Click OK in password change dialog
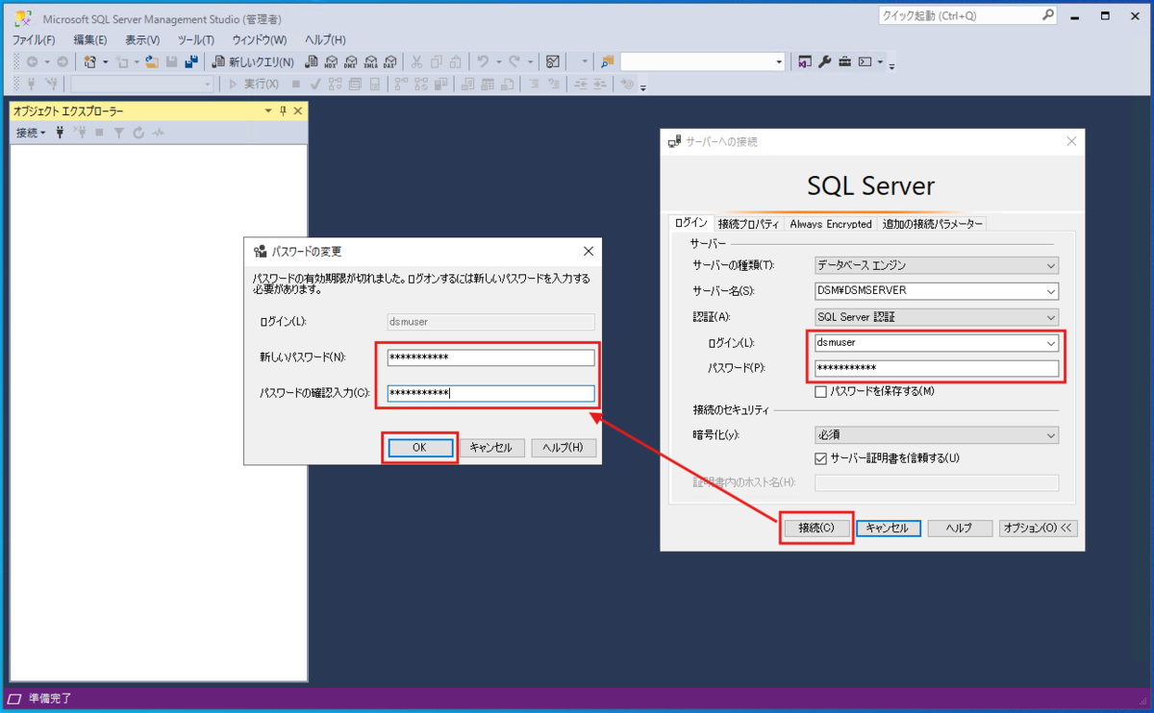1154x713 pixels. (419, 448)
